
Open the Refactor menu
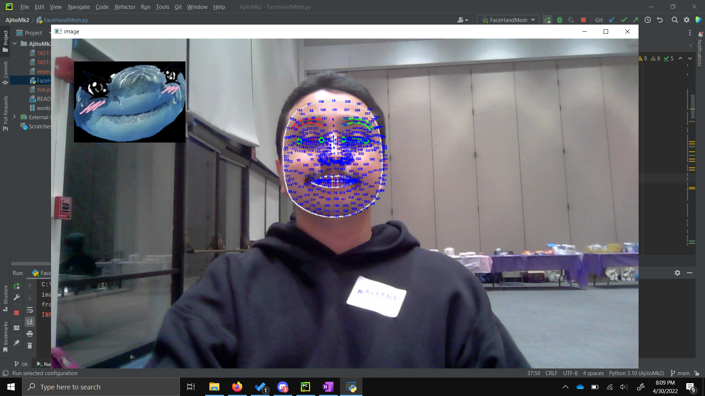(x=125, y=7)
